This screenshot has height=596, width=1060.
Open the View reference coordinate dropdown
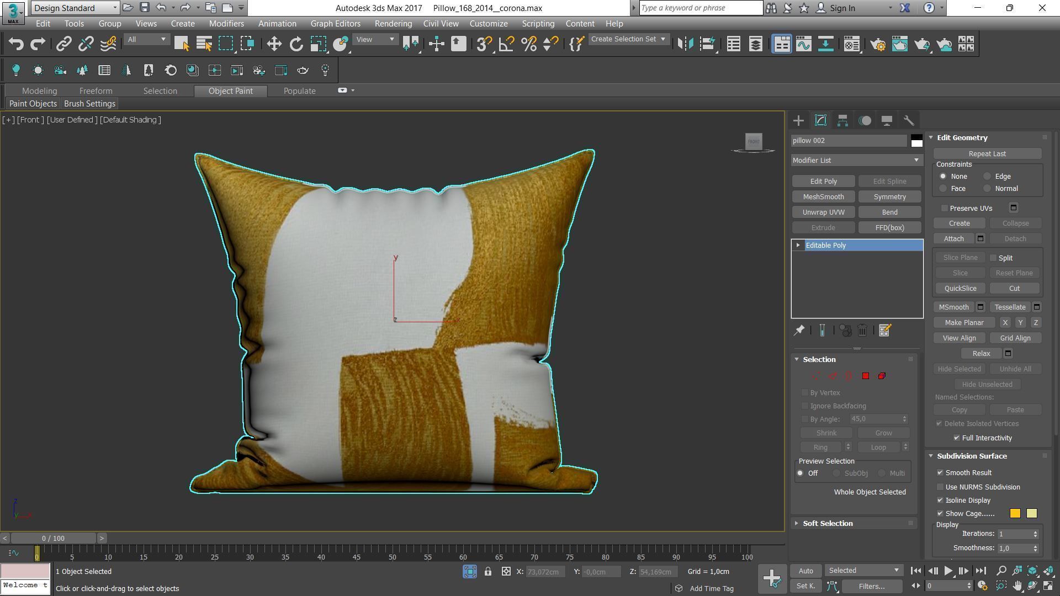click(x=375, y=39)
